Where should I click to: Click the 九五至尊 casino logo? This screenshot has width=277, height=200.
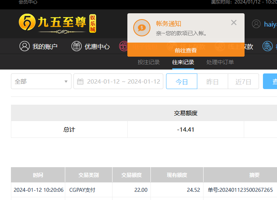point(57,23)
